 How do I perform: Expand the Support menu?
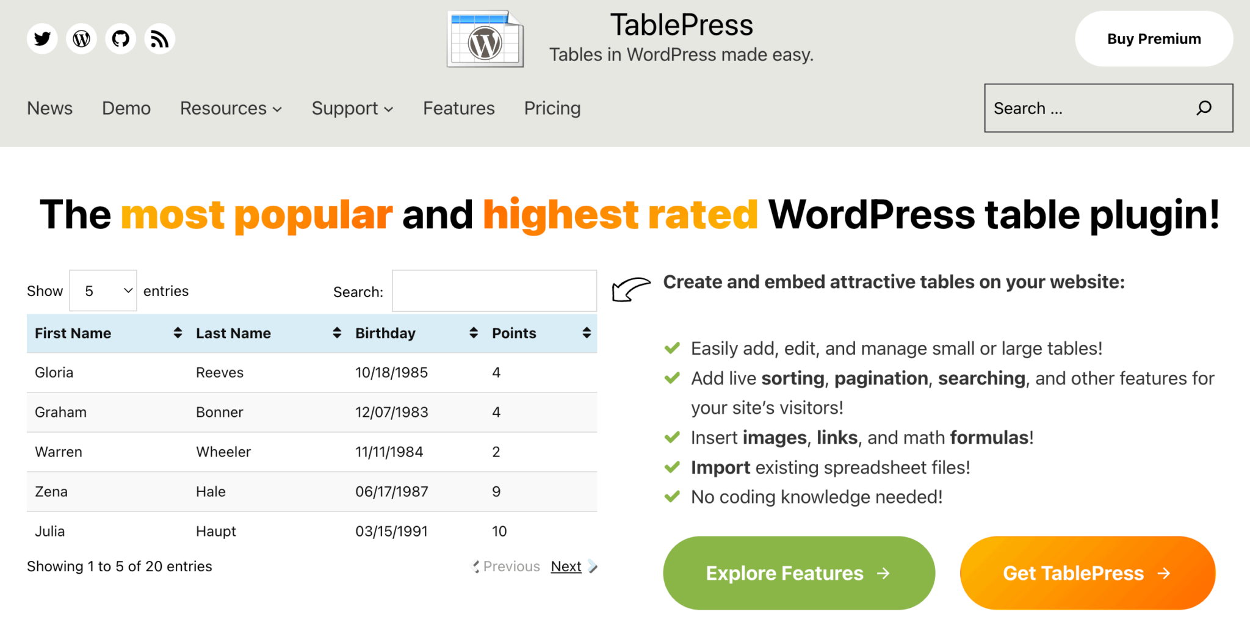(352, 108)
